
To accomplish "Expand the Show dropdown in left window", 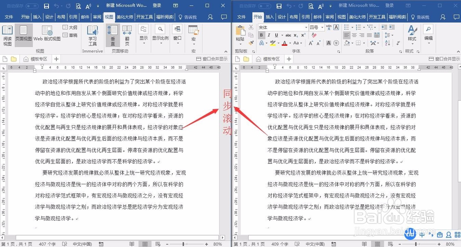I will pos(143,35).
